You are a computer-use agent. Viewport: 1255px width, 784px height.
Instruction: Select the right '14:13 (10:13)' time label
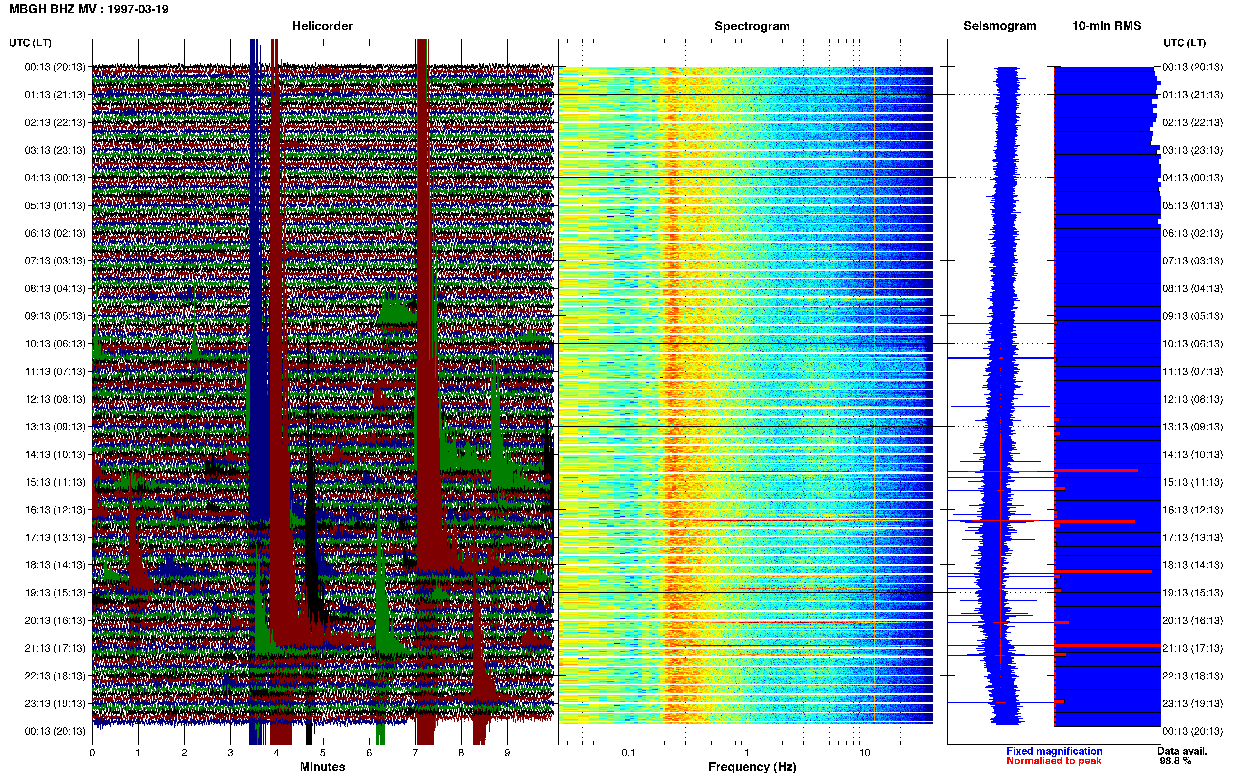point(1193,455)
